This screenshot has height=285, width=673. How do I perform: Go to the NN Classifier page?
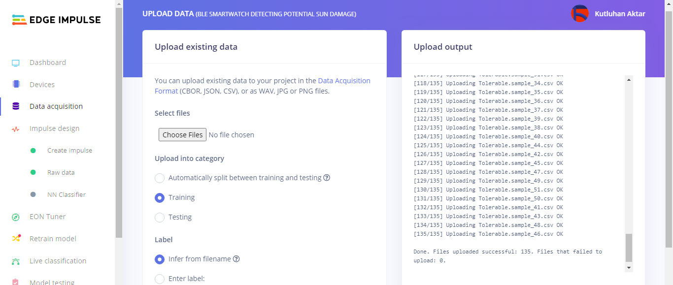(66, 195)
